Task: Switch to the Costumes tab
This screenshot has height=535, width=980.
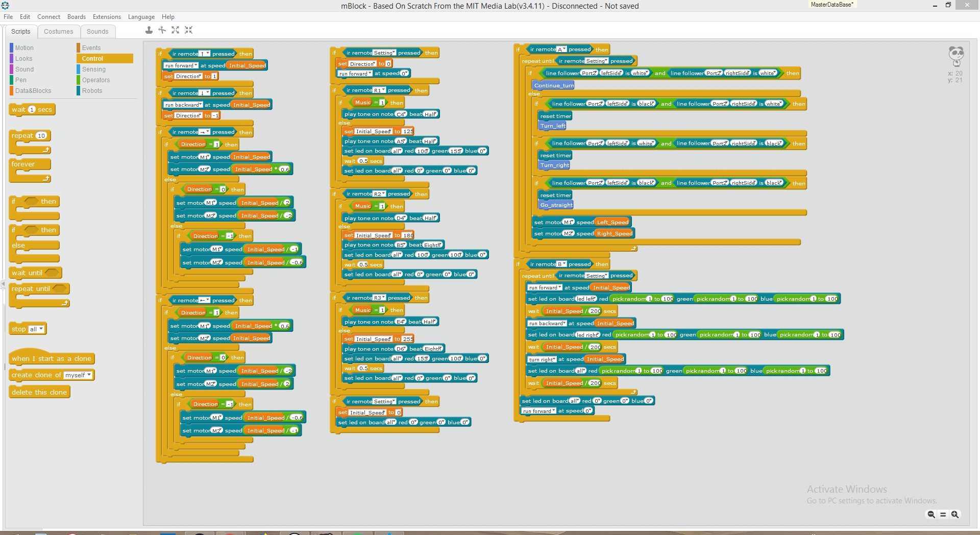Action: click(58, 32)
